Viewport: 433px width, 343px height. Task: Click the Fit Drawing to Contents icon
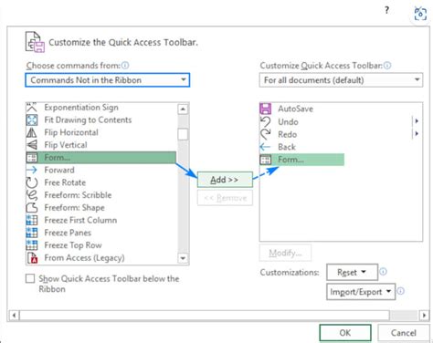point(32,120)
